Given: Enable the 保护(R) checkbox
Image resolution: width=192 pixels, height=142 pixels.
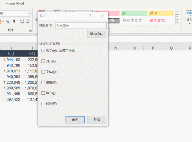Looking at the screenshot, I should point(43,104).
